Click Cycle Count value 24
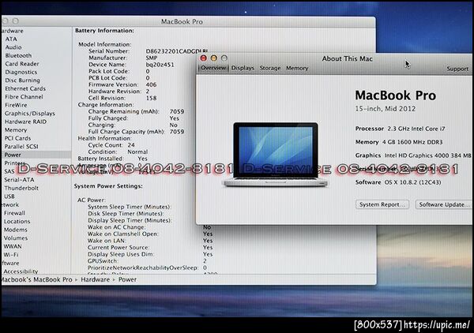 tap(131, 145)
